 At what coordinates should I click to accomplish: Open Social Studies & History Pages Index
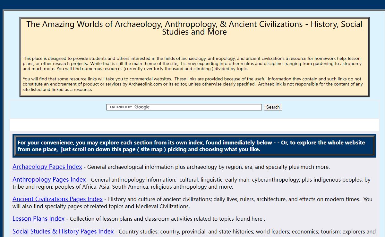click(63, 231)
